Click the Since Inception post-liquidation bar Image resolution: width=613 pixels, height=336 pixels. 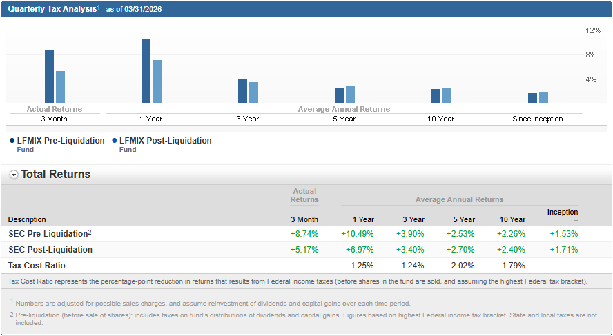[x=543, y=98]
